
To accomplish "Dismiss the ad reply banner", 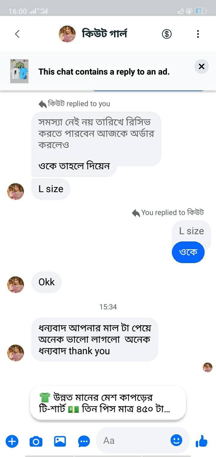I will (201, 66).
